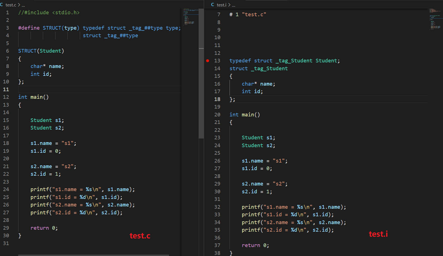Click 's2.name = "s2";' on line 29 of test.i
This screenshot has width=443, height=256.
click(265, 184)
